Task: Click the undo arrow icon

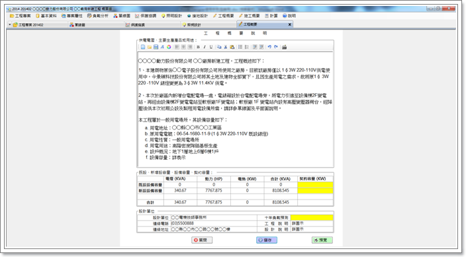Action: tap(269, 47)
